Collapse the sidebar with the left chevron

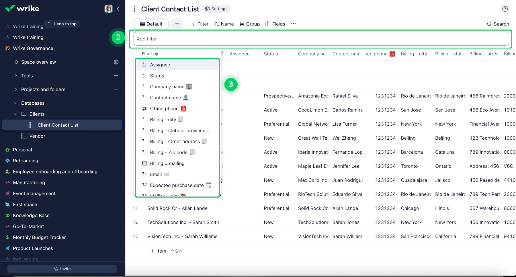118,9
